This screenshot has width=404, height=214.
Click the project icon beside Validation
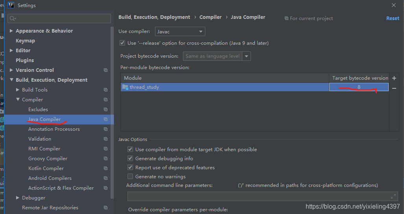[x=106, y=139]
